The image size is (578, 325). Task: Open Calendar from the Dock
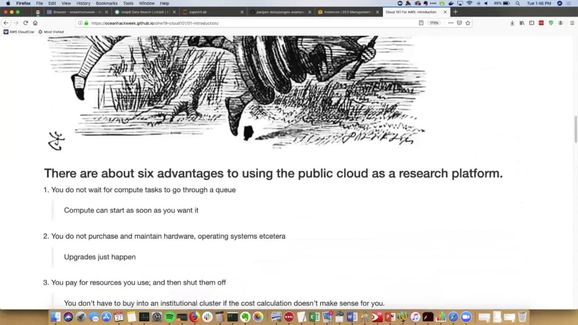click(x=119, y=317)
